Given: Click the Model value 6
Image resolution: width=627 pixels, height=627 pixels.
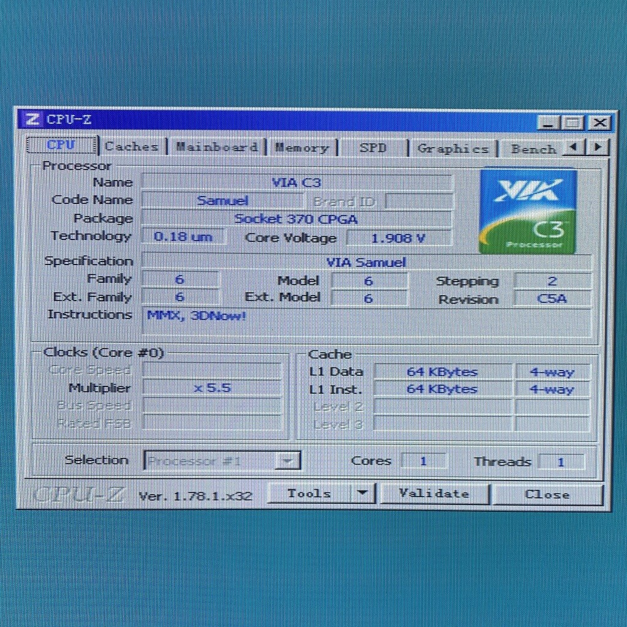Looking at the screenshot, I should click(x=369, y=280).
